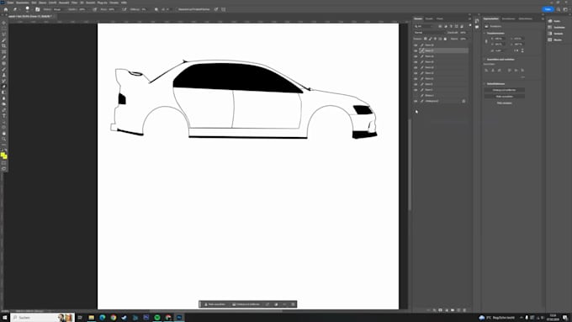Select the Gradient tool
The width and height of the screenshot is (572, 322).
click(4, 92)
